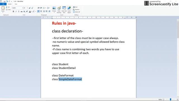The image size is (179, 101).
Task: Insert Date and time
Action: click(x=64, y=9)
